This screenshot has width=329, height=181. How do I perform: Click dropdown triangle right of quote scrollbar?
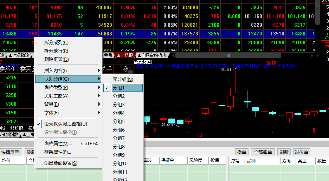318,55
